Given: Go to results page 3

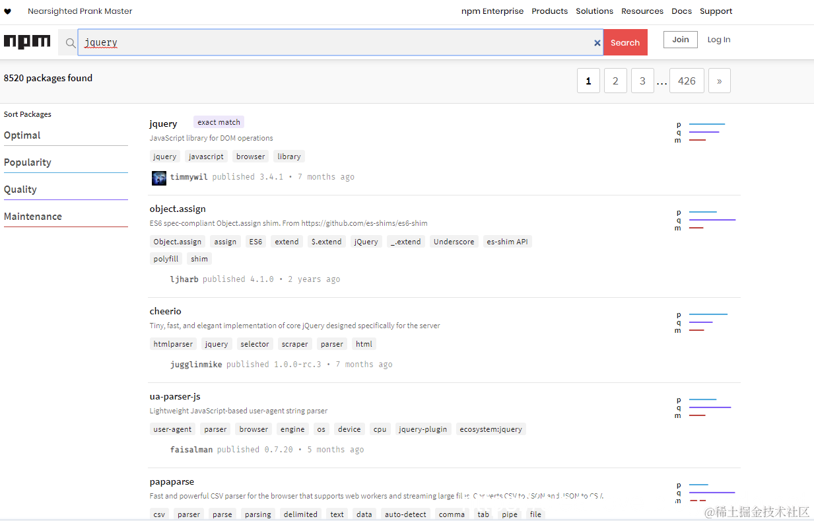Looking at the screenshot, I should coord(642,81).
